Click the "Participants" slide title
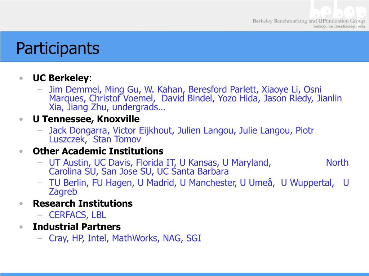369x276 pixels. (x=58, y=49)
